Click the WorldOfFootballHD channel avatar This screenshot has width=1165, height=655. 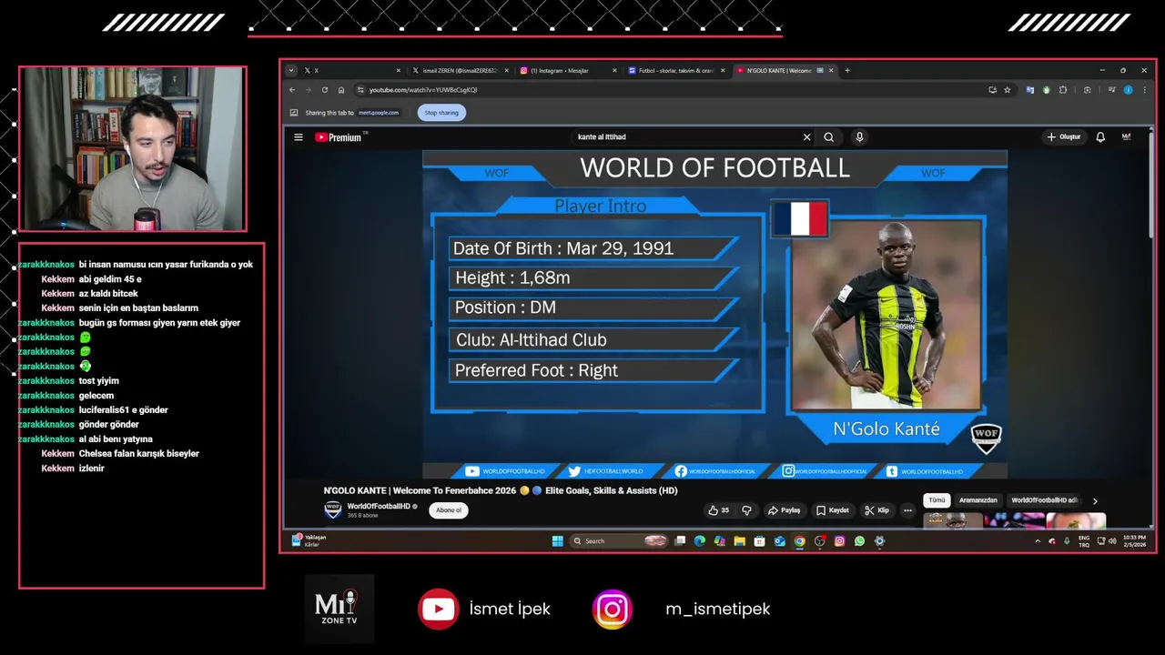[333, 510]
